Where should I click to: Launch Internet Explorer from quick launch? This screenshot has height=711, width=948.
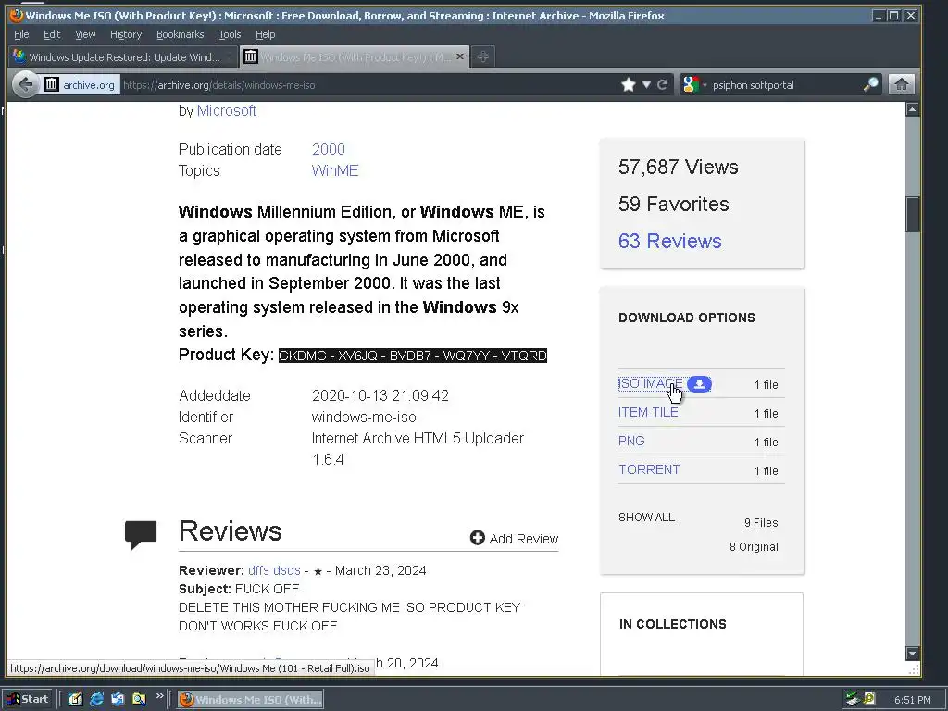96,700
